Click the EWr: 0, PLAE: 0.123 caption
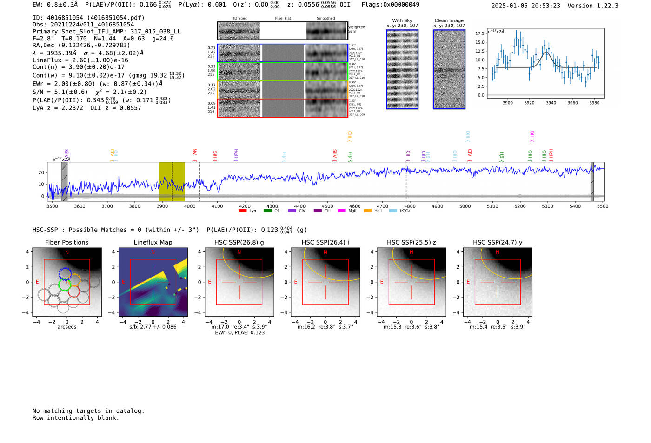The height and width of the screenshot is (443, 651). pos(239,332)
